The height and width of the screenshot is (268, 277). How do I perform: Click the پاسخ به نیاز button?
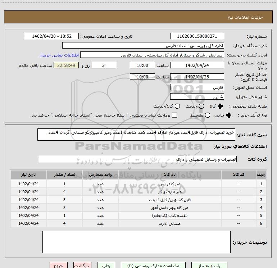point(209,265)
